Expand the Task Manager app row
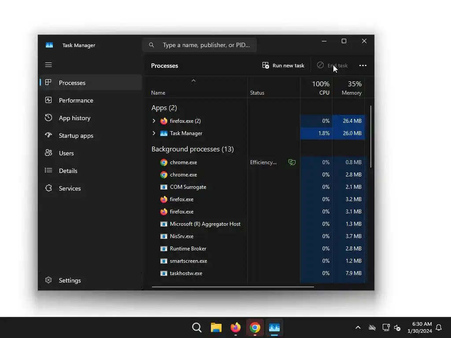 pyautogui.click(x=154, y=133)
